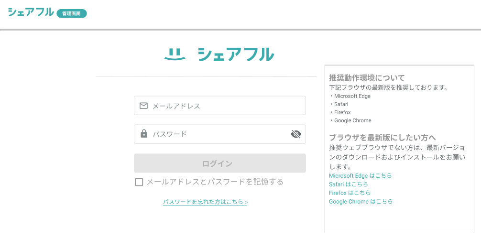Click the padlock icon in password field

[x=144, y=134]
